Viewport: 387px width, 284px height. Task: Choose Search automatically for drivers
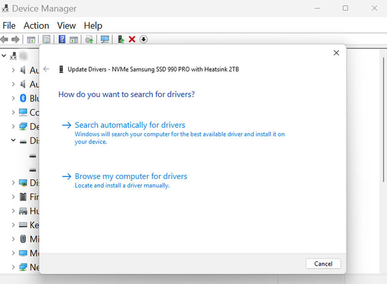[x=130, y=125]
